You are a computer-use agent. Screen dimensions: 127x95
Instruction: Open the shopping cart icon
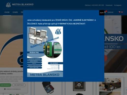[x=105, y=12]
